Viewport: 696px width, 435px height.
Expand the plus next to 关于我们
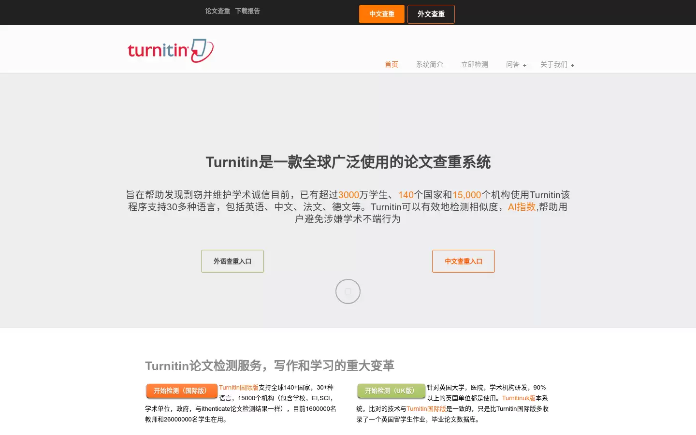tap(572, 65)
